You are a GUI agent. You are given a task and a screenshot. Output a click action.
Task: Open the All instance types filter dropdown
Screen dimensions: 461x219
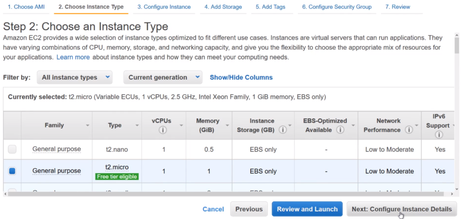[x=74, y=77]
